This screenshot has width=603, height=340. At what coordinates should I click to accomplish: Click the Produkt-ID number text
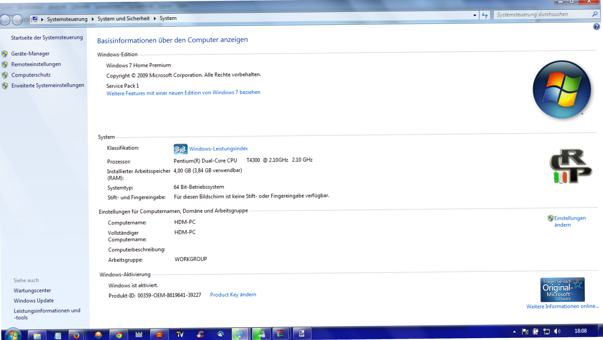(169, 295)
